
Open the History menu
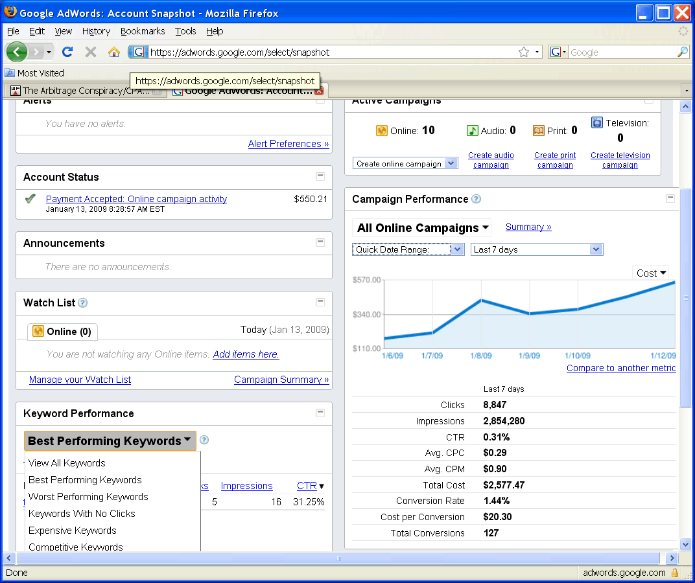pyautogui.click(x=96, y=31)
